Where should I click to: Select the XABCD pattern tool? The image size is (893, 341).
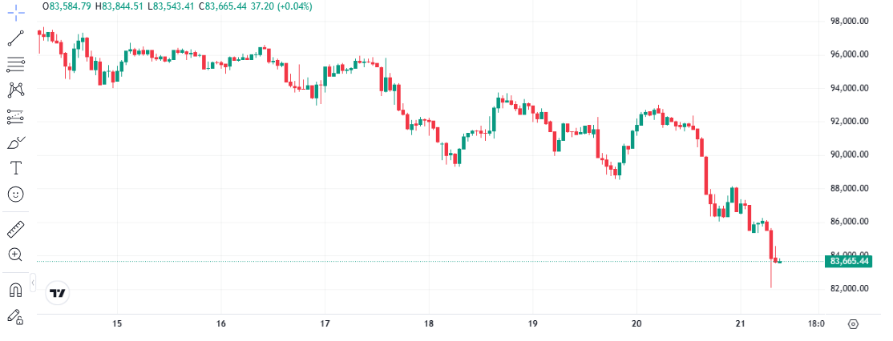pos(16,90)
